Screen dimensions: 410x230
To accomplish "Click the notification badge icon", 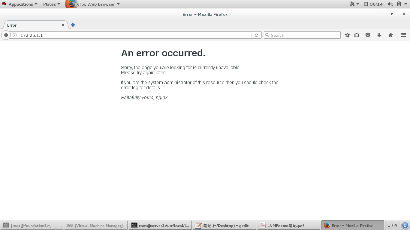I will point(405,225).
